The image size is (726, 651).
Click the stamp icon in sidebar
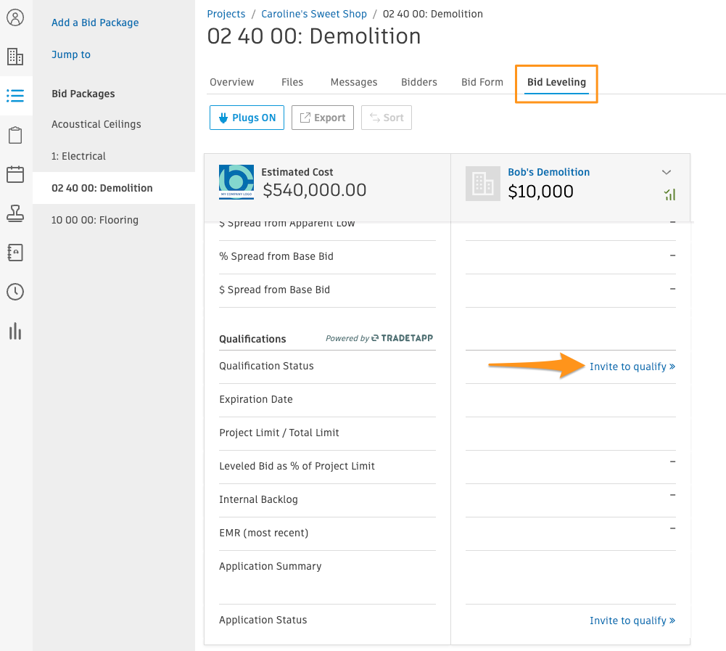15,213
